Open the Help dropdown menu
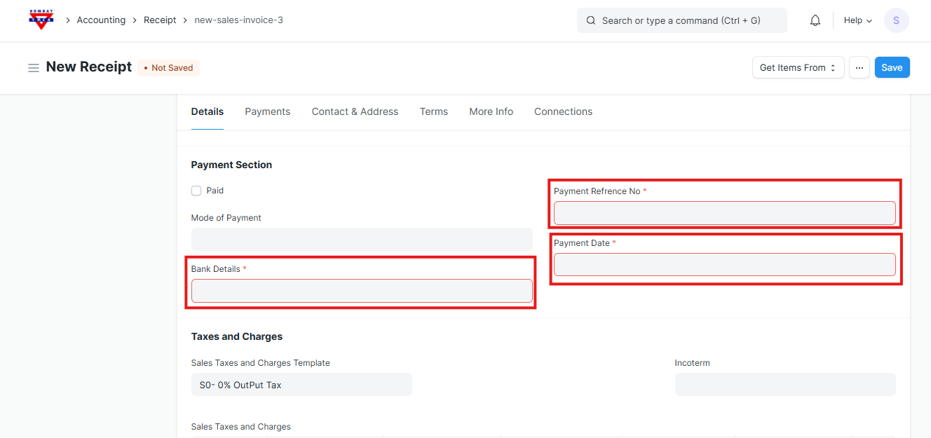 (857, 20)
